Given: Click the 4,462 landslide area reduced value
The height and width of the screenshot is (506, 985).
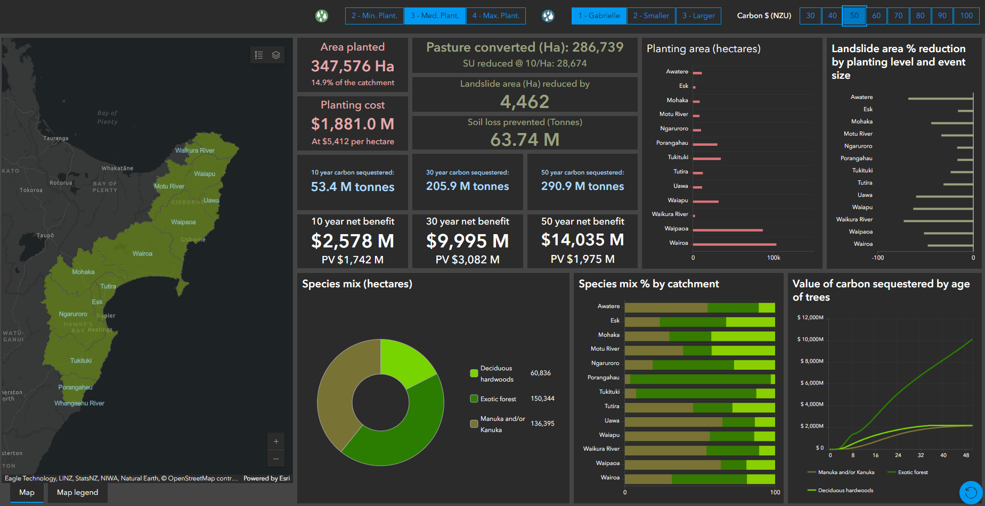Looking at the screenshot, I should [525, 102].
